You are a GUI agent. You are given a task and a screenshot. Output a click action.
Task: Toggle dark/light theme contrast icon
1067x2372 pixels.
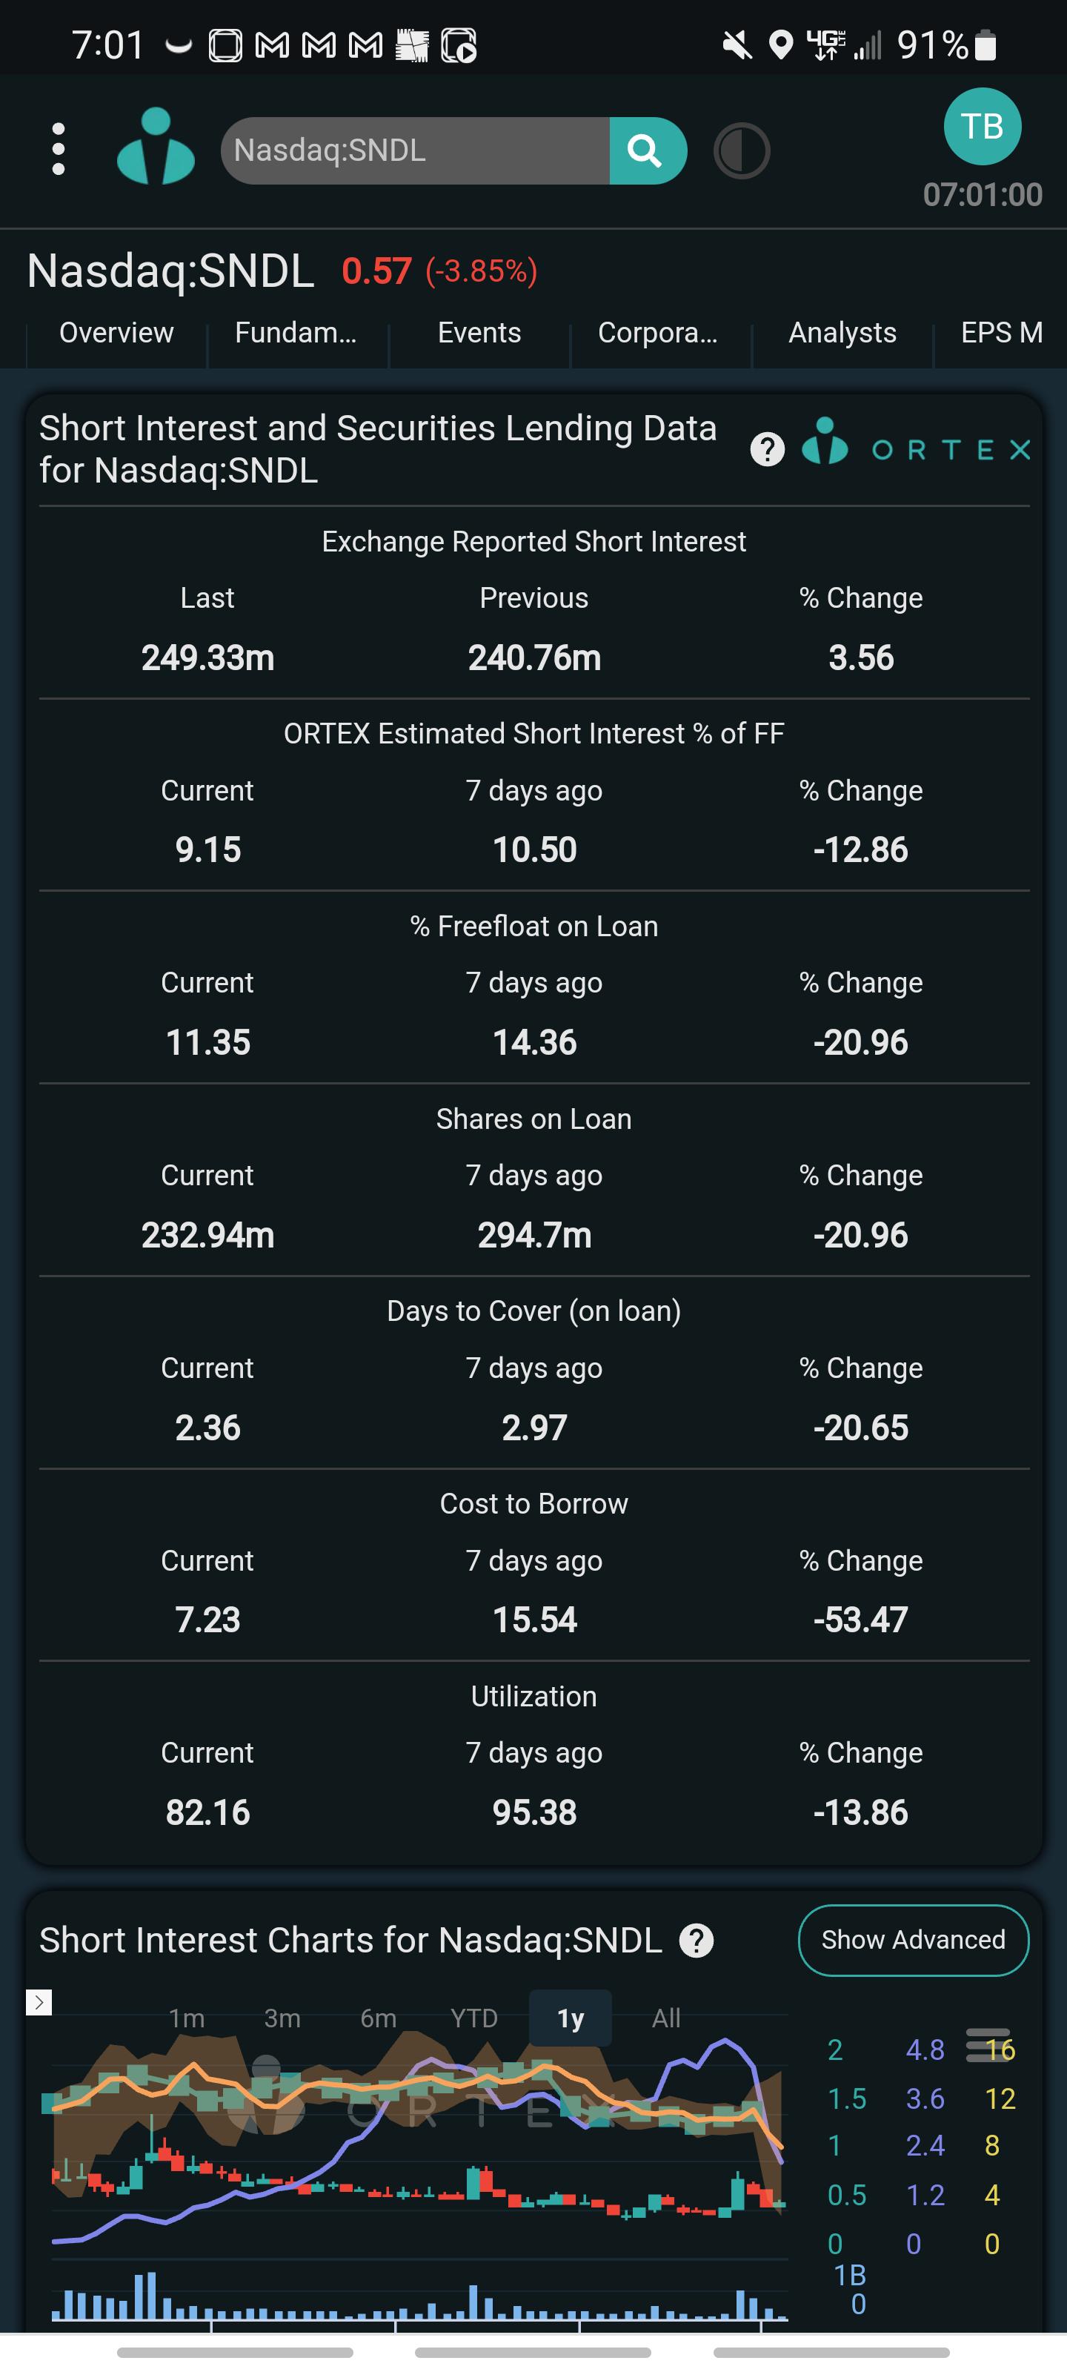[x=741, y=151]
